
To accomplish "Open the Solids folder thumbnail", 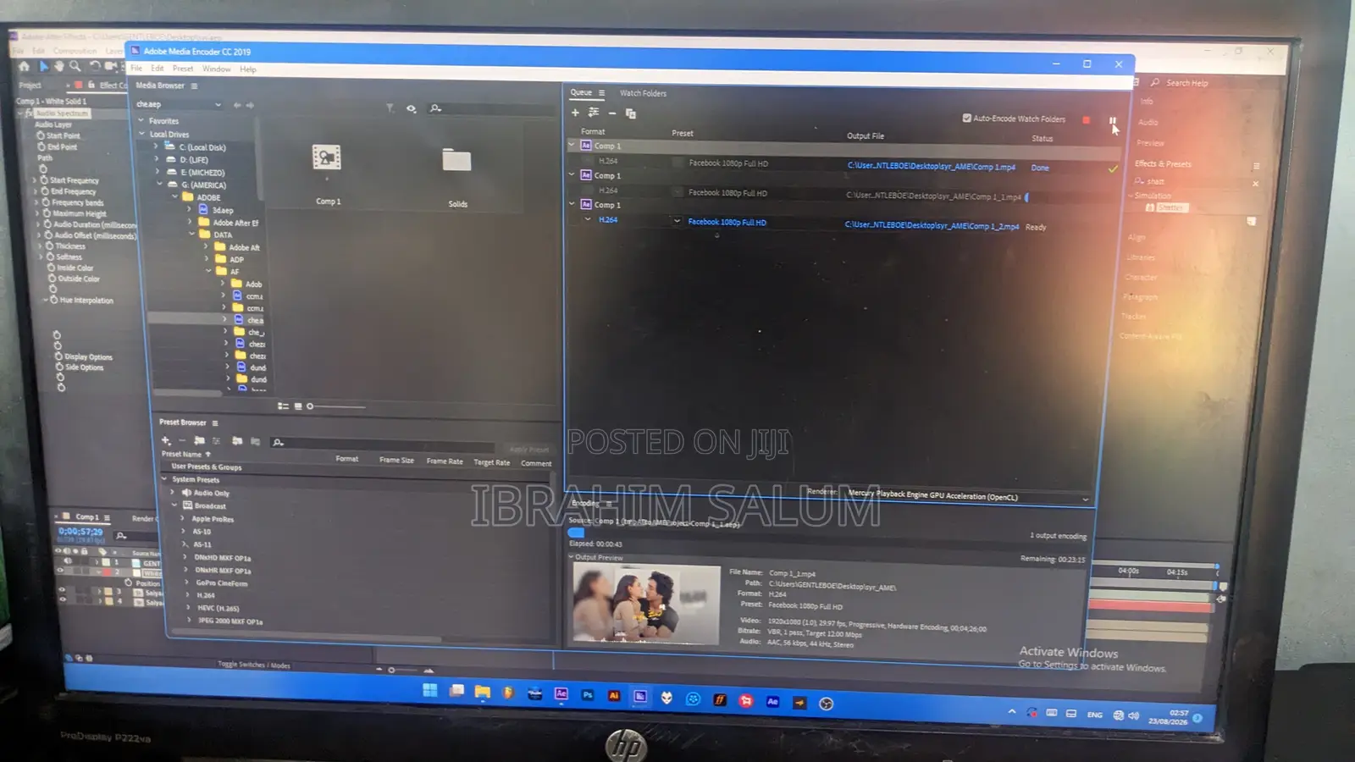I will tap(456, 161).
